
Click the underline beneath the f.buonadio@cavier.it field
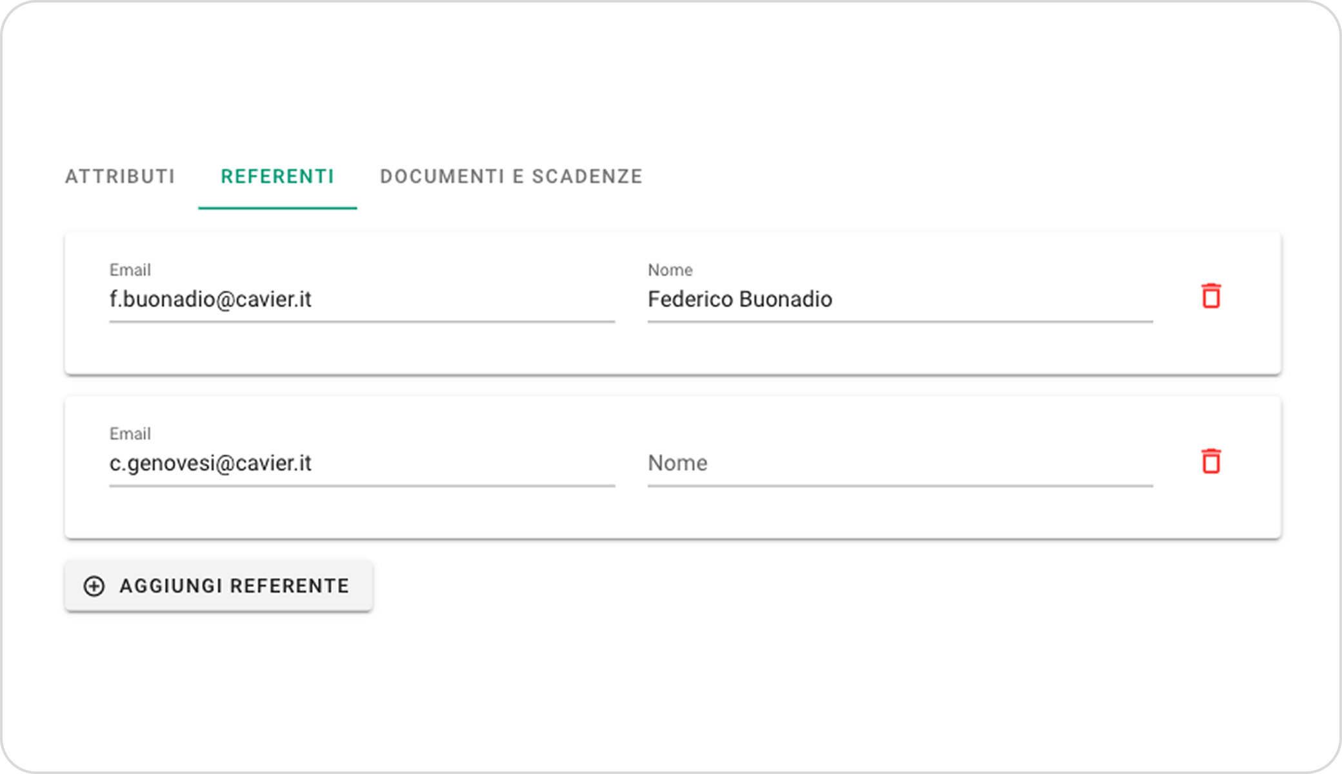click(361, 321)
